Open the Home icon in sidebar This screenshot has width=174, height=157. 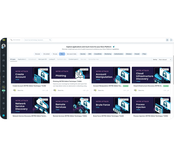click(3, 55)
